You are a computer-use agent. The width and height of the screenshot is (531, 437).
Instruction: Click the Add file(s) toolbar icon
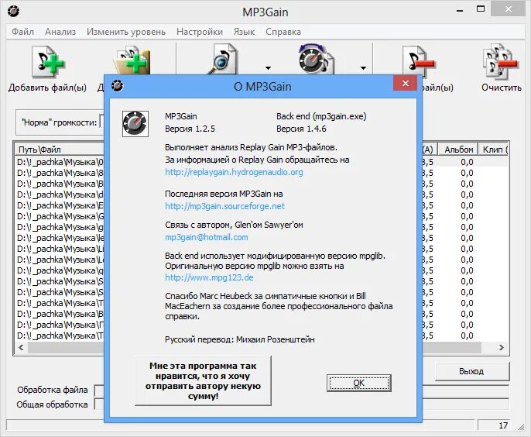click(47, 62)
